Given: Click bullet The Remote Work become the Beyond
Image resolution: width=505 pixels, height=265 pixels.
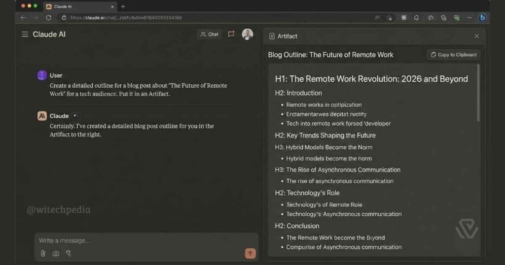Looking at the screenshot, I should tap(335, 238).
